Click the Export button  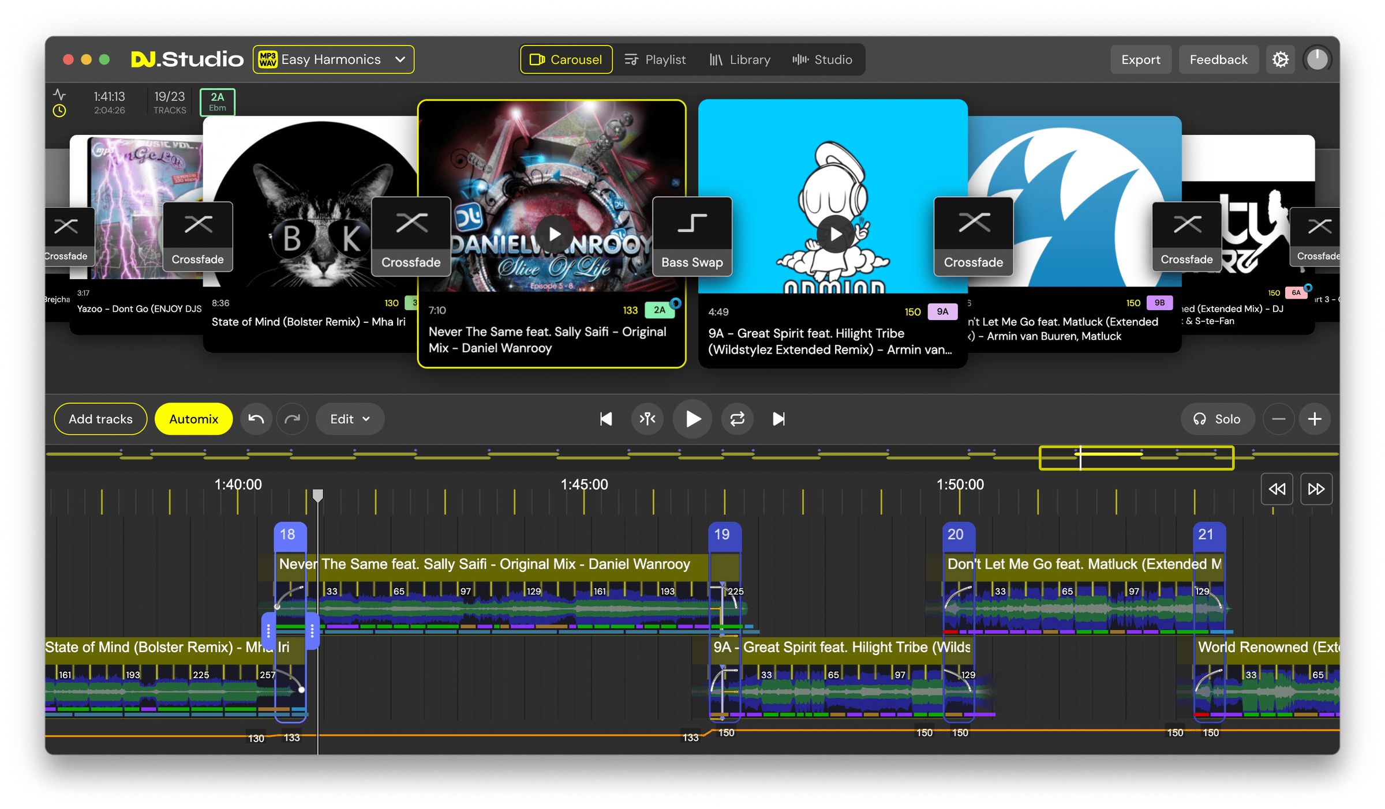coord(1140,59)
